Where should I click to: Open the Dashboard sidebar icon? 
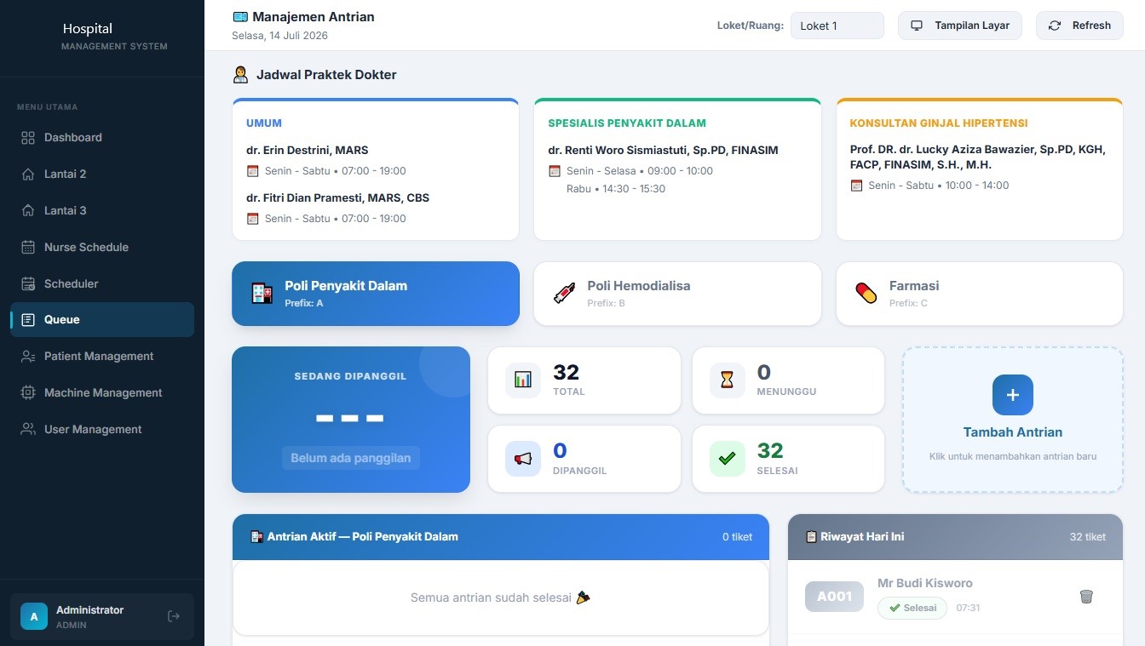[x=28, y=138]
